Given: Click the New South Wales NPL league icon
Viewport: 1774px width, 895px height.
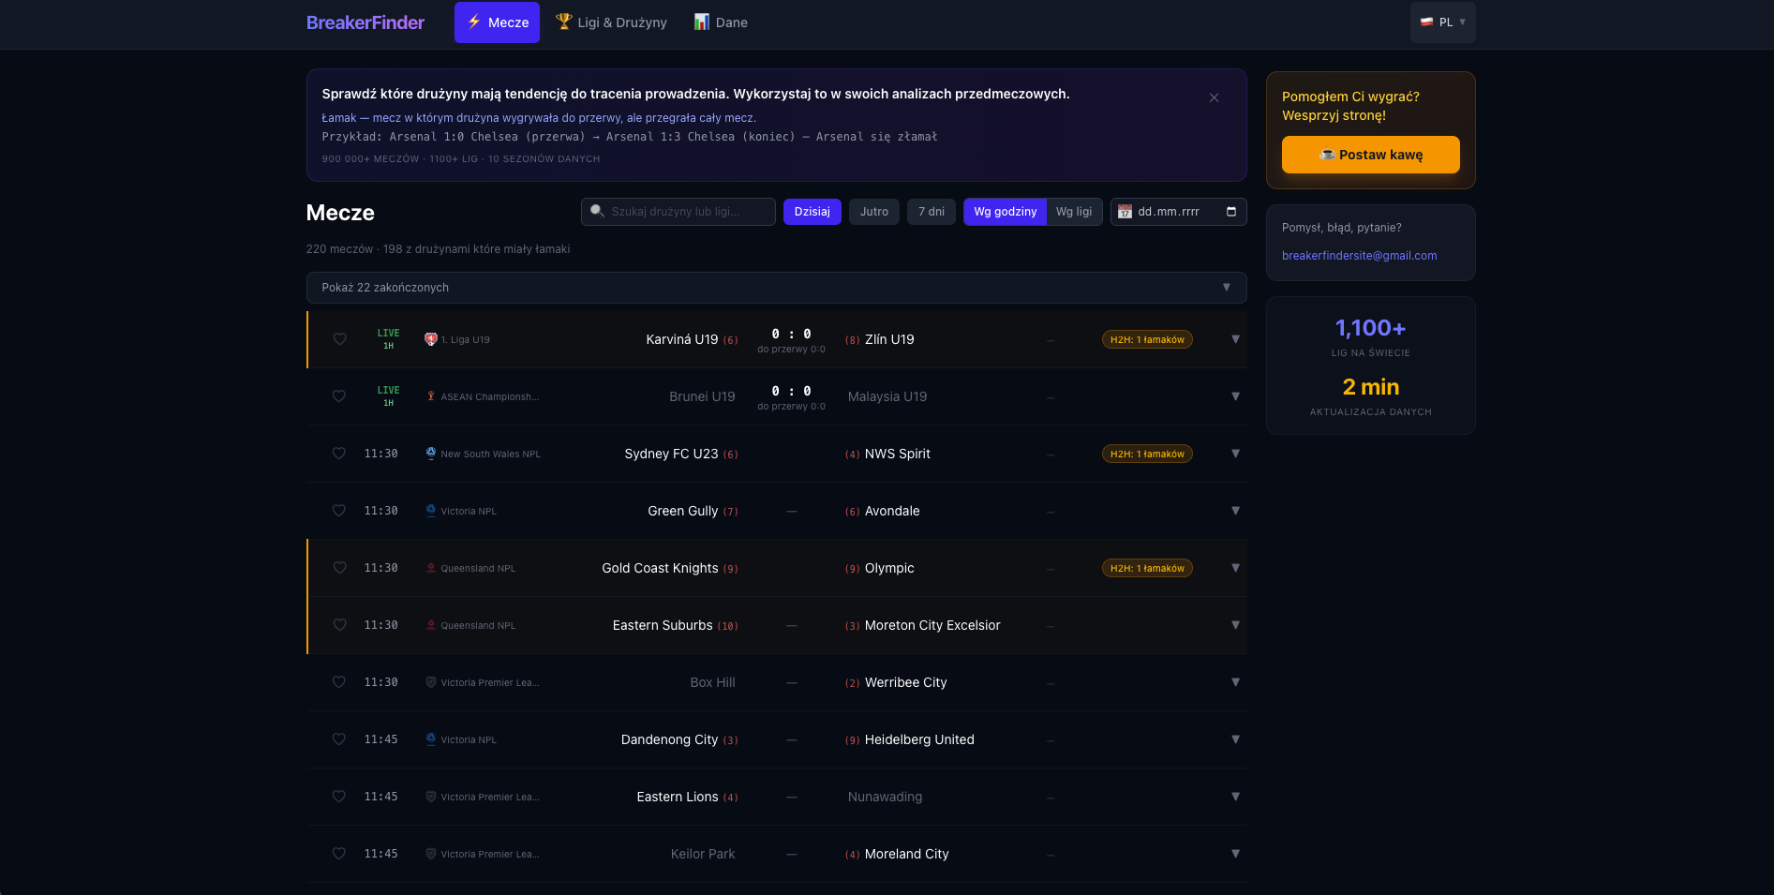Looking at the screenshot, I should [431, 454].
